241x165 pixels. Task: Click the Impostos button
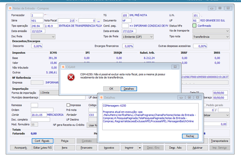click(x=109, y=148)
